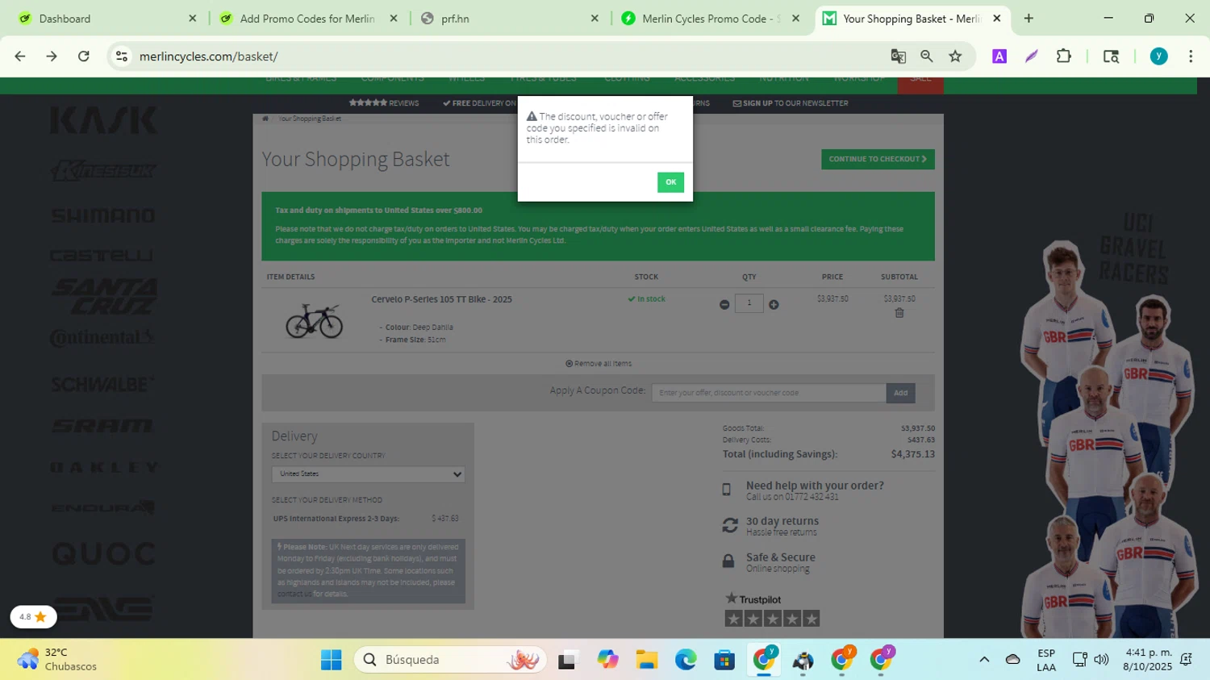Click Sign up to our newsletter link
Screen dimensions: 1210x680
(791, 103)
